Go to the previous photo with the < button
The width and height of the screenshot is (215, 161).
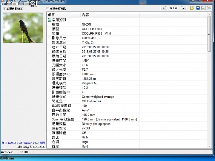click(x=163, y=8)
